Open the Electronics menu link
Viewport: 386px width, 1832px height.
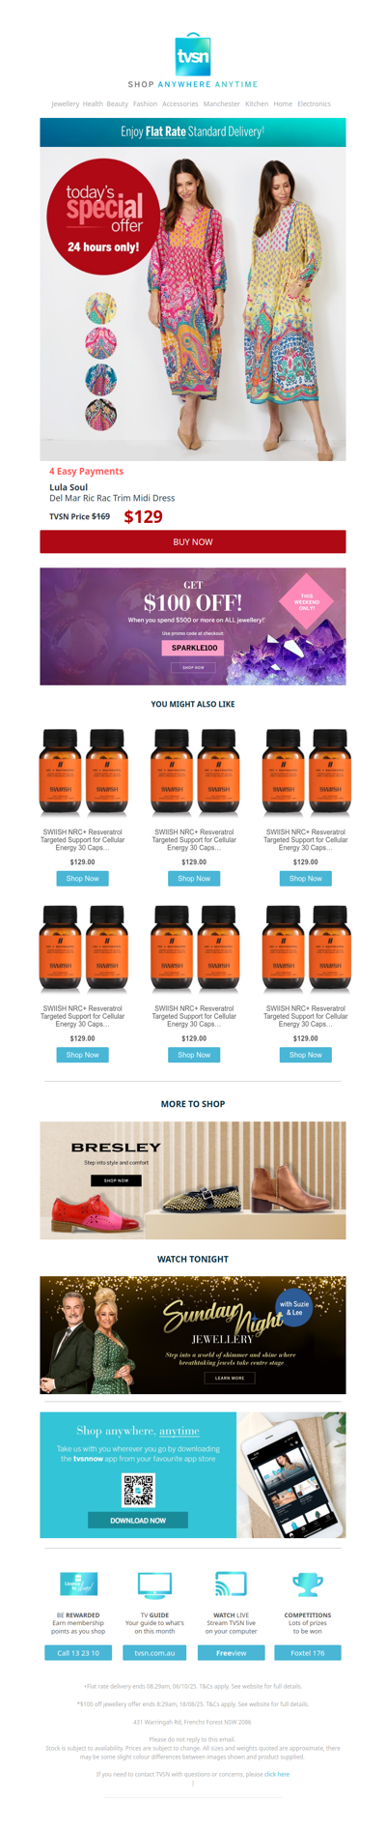point(314,103)
